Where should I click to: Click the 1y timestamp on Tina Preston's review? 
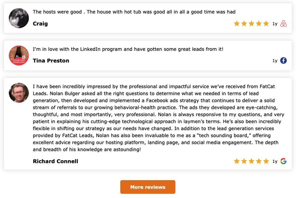[x=275, y=61]
